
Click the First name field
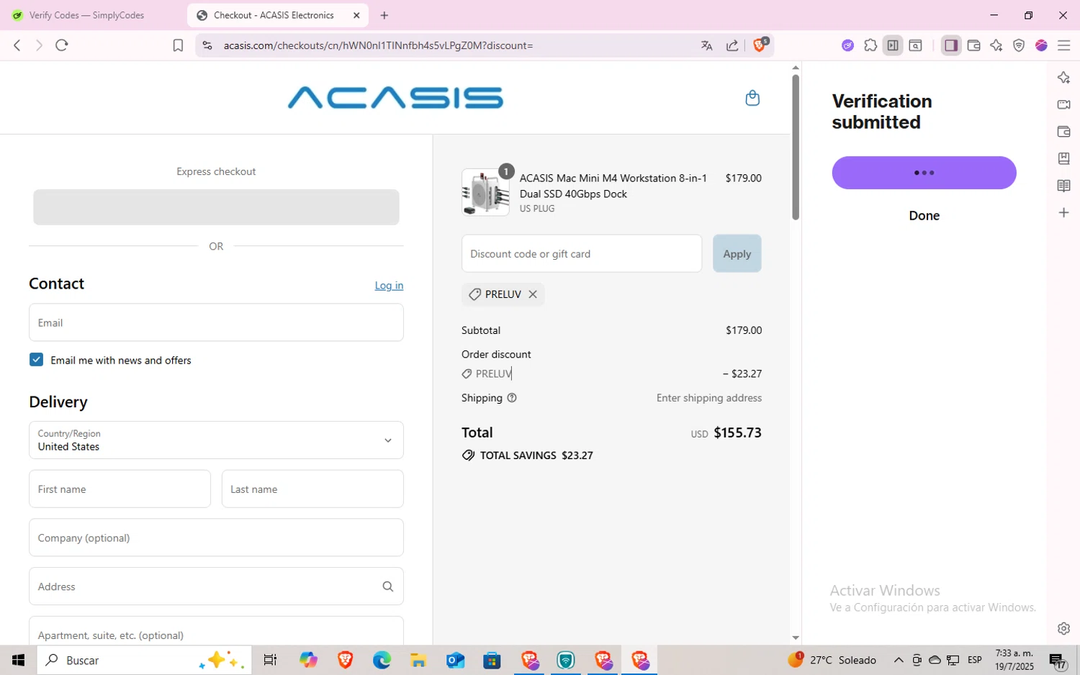point(120,489)
